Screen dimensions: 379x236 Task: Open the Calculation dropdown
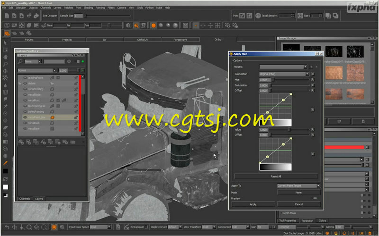click(x=284, y=74)
